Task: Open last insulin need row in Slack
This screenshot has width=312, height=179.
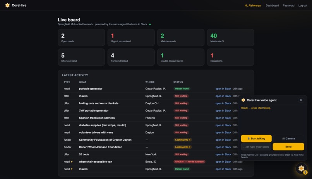Action: [x=223, y=169]
